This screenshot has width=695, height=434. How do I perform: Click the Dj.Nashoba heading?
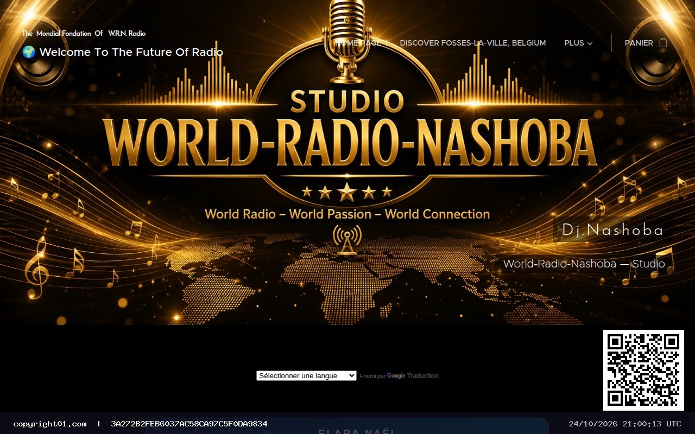(612, 230)
